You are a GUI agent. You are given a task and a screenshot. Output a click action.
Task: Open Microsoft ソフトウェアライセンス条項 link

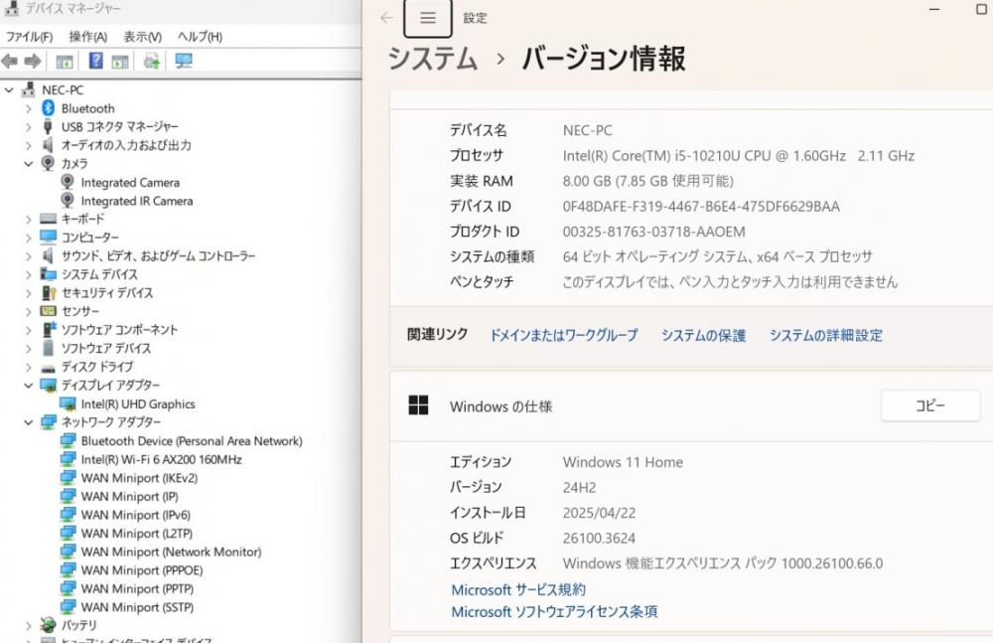pos(554,612)
